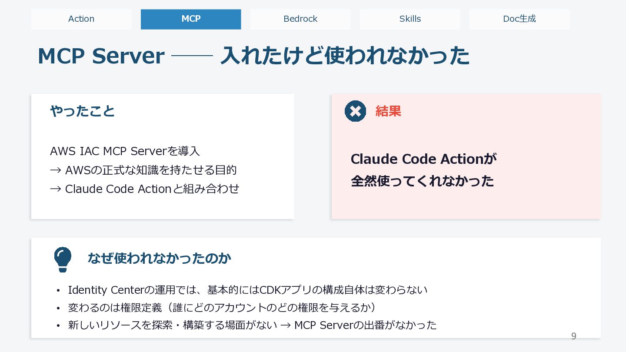The height and width of the screenshot is (352, 626).
Task: Click the slide page number 9
Action: 573,336
